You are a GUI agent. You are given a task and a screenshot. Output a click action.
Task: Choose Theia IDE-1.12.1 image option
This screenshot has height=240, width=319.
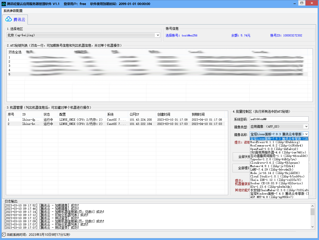(279, 180)
